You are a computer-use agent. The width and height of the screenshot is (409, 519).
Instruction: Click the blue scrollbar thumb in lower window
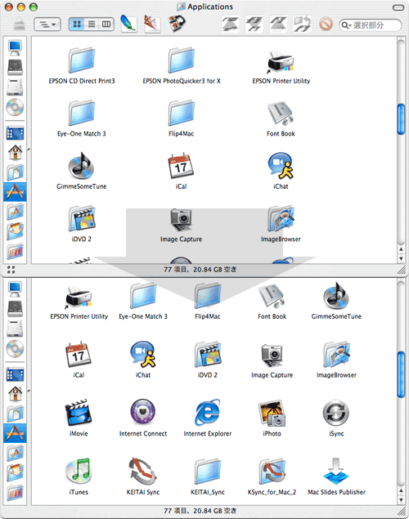tap(401, 374)
